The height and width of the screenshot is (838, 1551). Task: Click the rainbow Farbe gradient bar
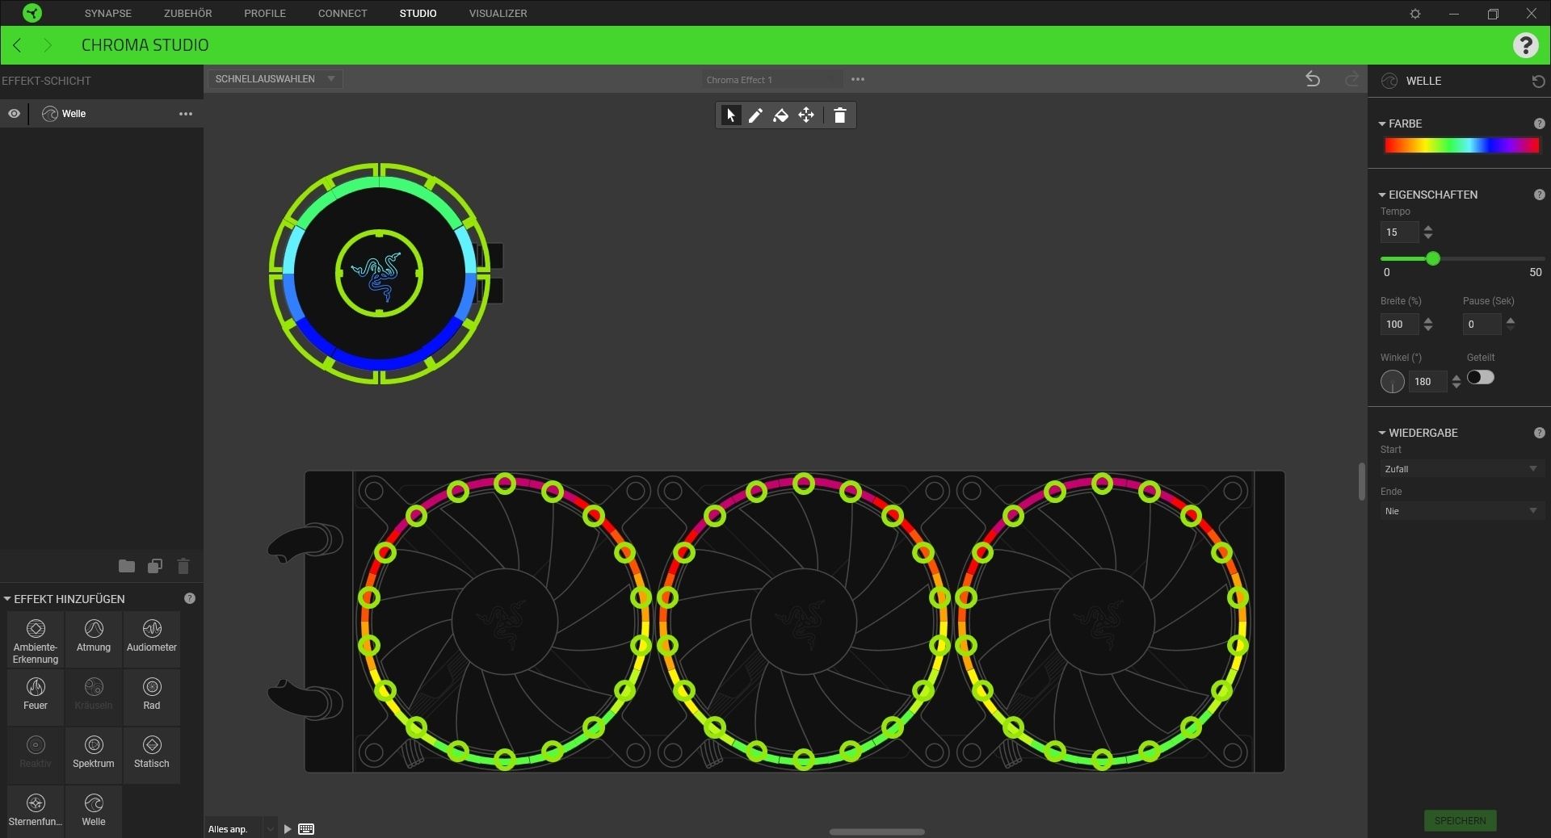pos(1461,145)
